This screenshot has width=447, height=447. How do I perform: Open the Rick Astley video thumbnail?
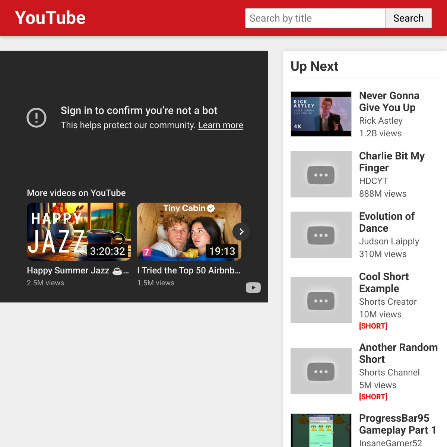click(321, 114)
